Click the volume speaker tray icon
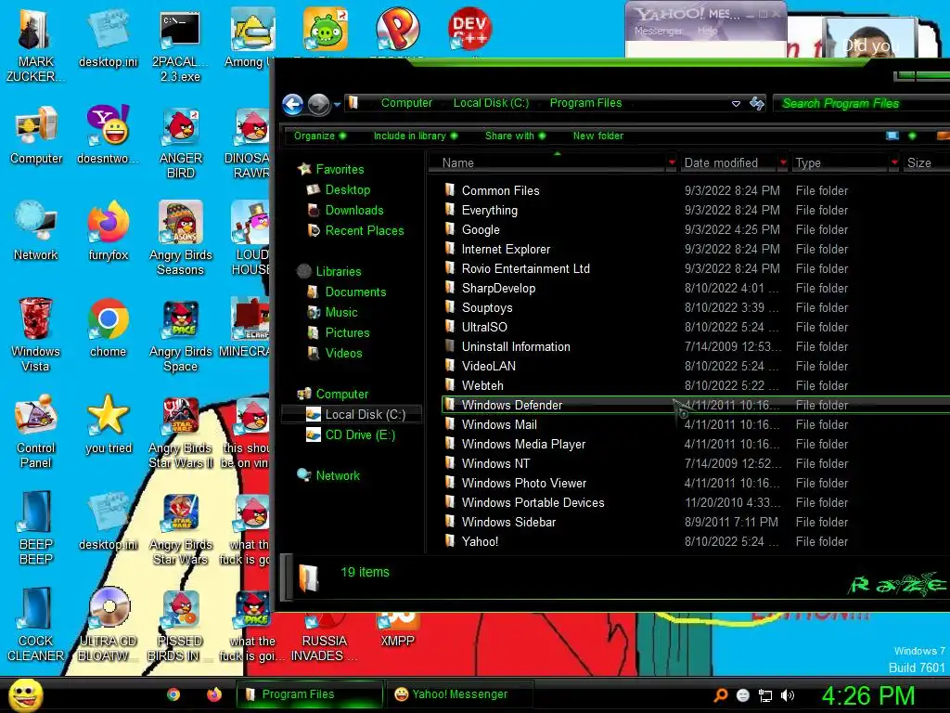The height and width of the screenshot is (713, 950). pyautogui.click(x=787, y=695)
